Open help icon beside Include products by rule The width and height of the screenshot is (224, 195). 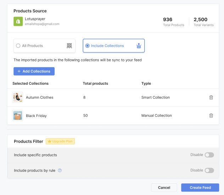click(60, 170)
